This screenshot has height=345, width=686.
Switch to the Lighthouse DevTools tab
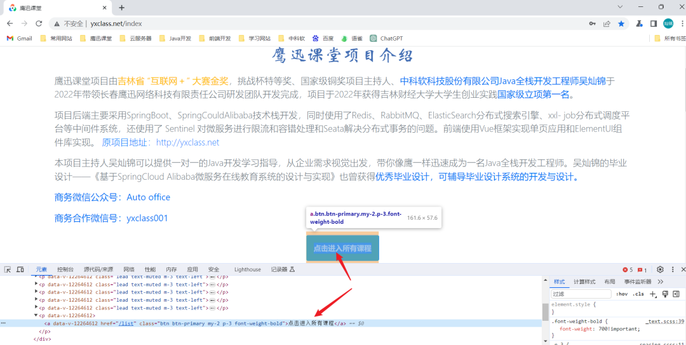(x=247, y=269)
